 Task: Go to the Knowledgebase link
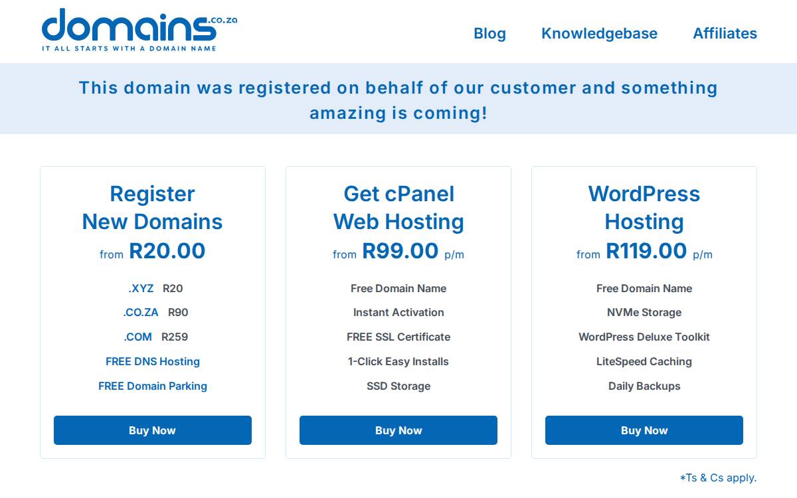tap(599, 33)
